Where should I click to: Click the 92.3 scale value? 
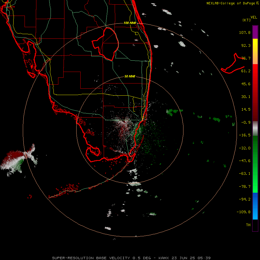[246, 45]
